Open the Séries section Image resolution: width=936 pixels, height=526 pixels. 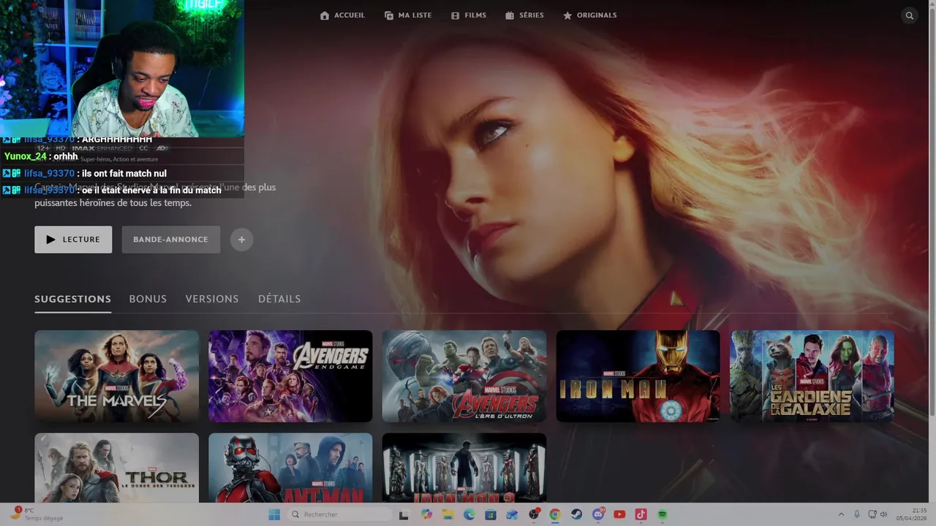click(524, 15)
